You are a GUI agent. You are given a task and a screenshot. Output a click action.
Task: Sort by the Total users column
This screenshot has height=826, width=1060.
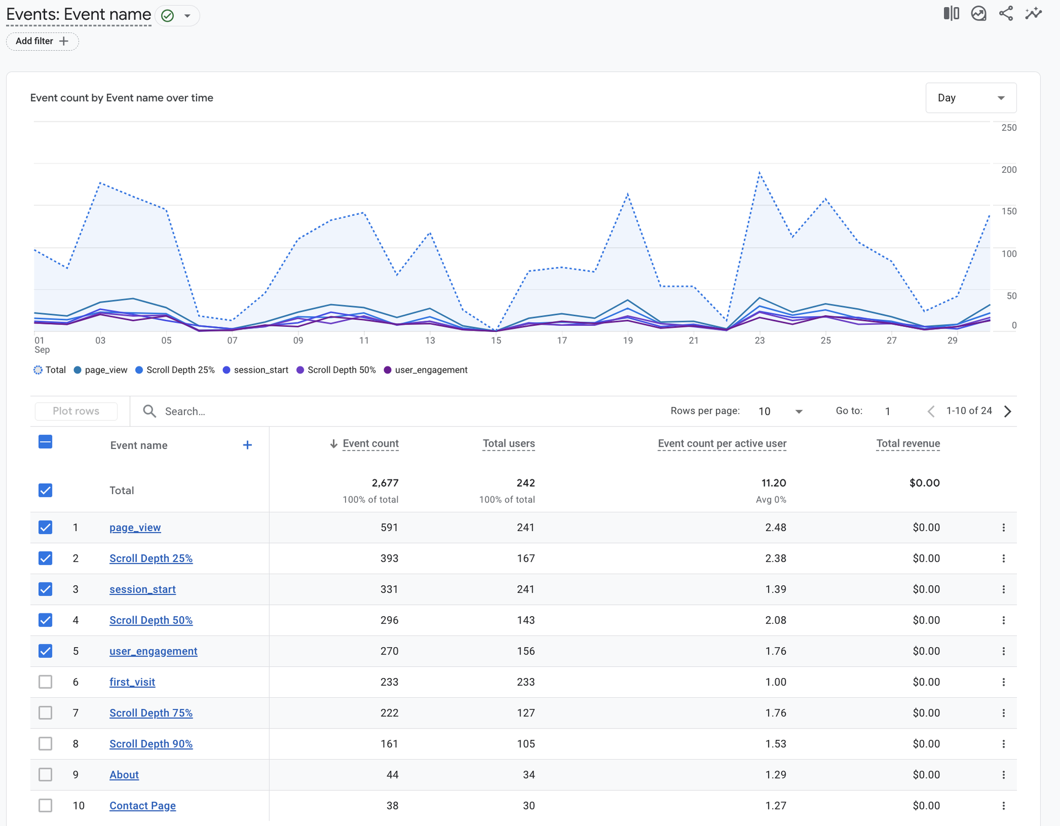point(508,443)
